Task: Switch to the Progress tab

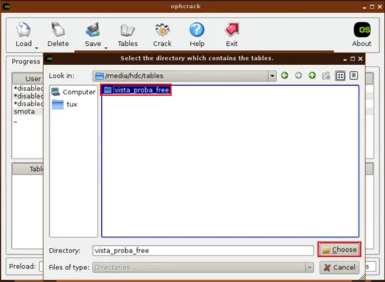Action: pyautogui.click(x=26, y=61)
